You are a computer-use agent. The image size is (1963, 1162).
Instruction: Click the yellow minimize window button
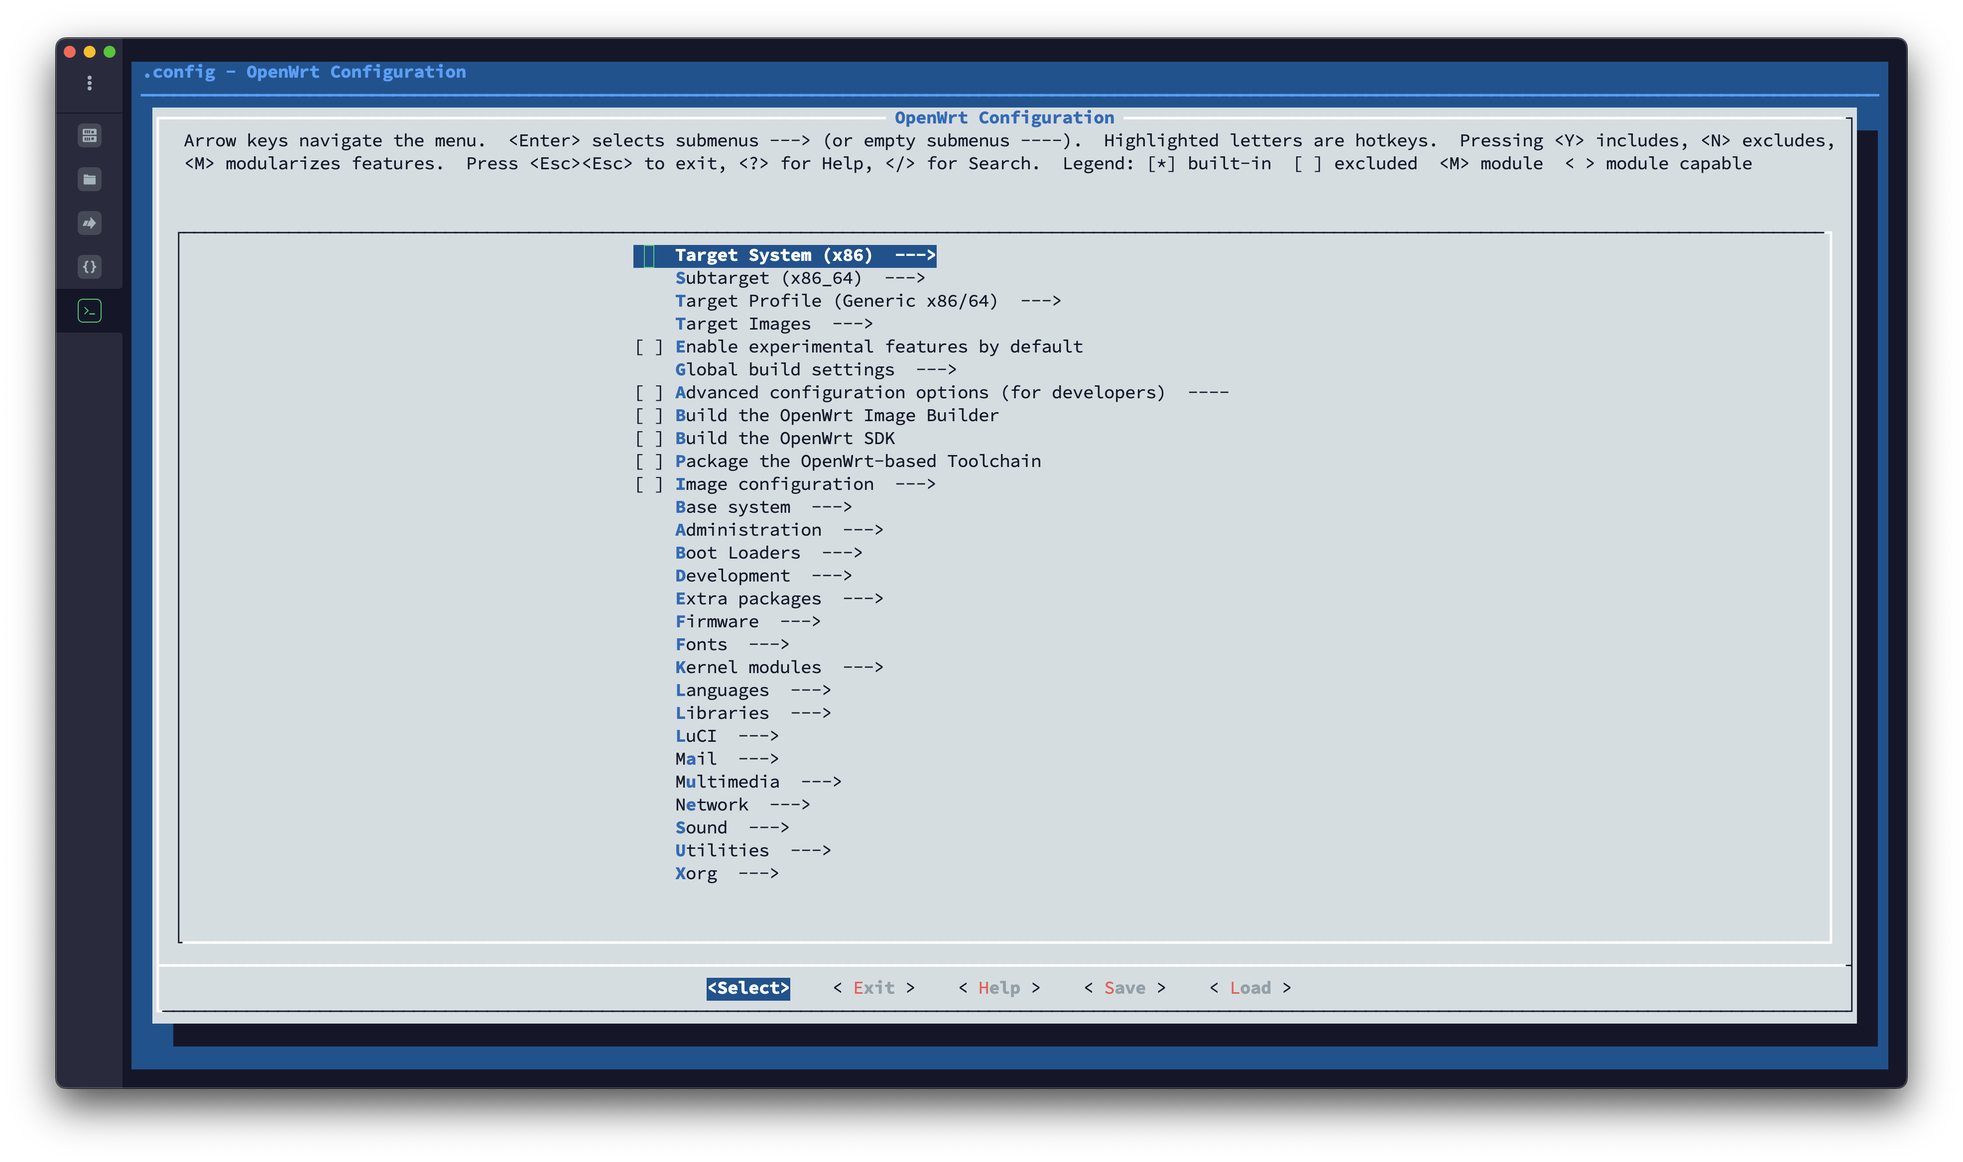pos(89,52)
